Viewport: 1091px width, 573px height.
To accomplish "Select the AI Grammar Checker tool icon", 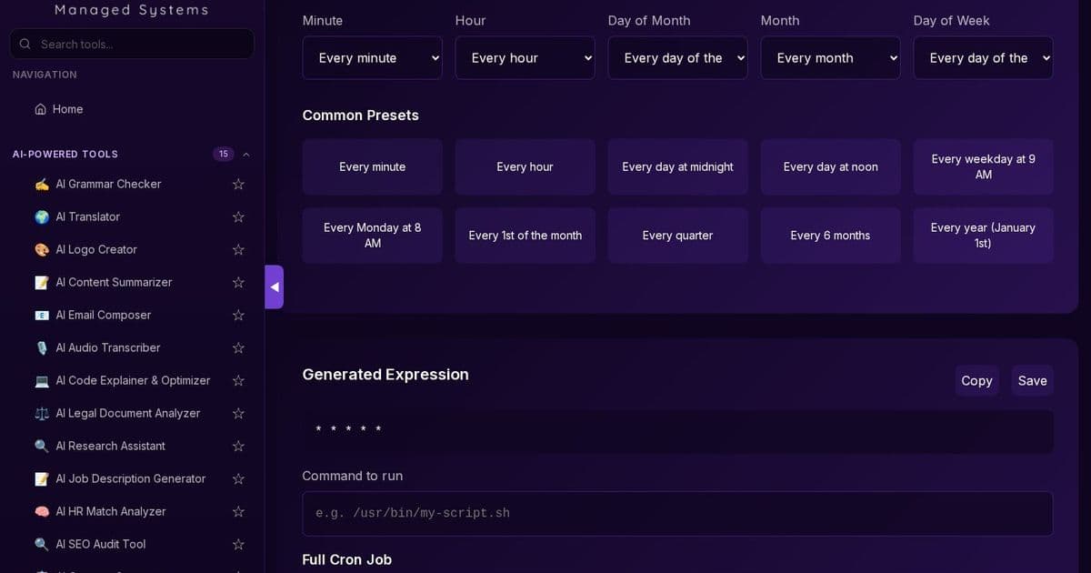I will [x=41, y=184].
